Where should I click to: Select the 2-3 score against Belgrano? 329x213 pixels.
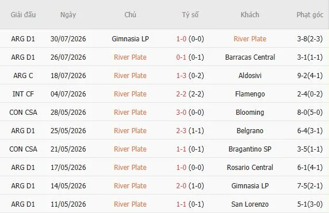click(x=181, y=131)
